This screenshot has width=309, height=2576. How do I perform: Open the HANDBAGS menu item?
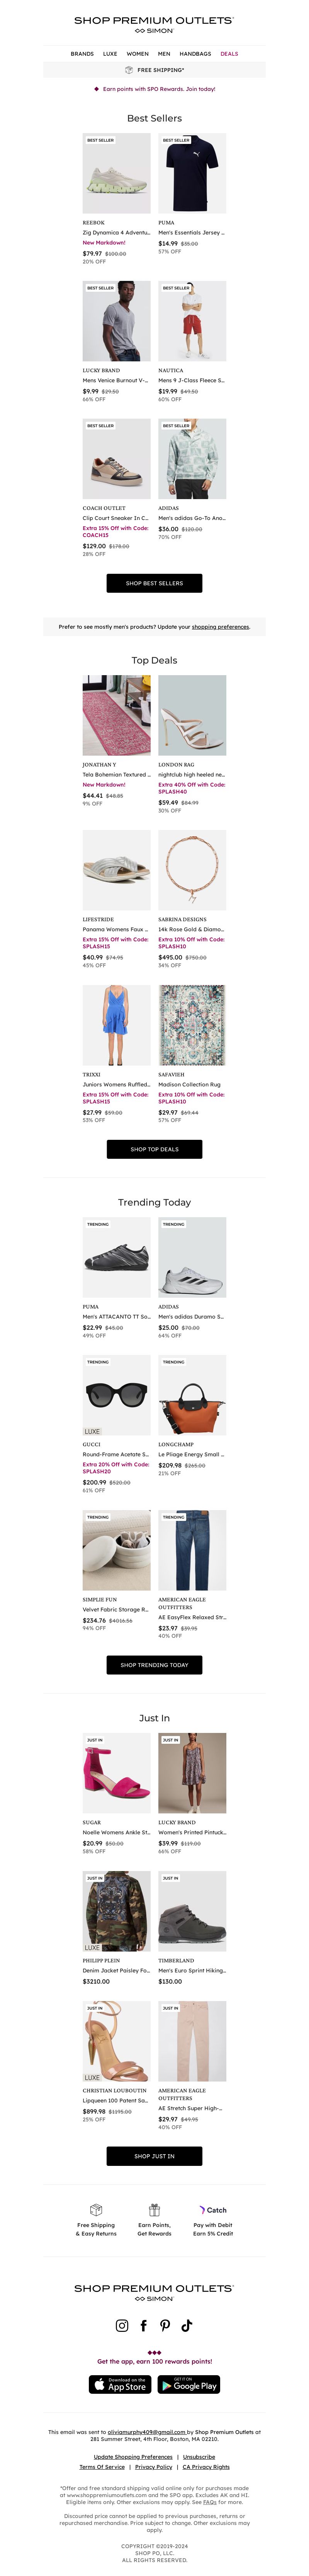click(195, 54)
